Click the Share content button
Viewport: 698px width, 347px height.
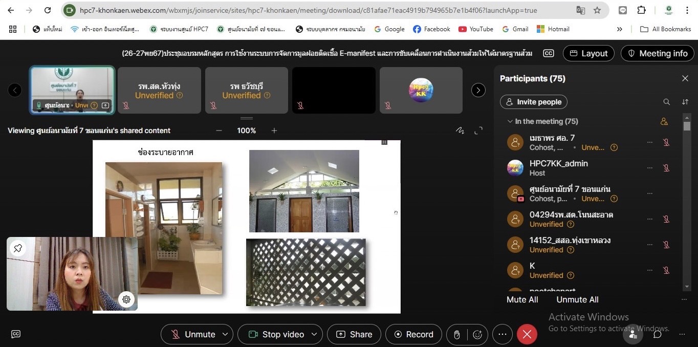[x=354, y=334]
